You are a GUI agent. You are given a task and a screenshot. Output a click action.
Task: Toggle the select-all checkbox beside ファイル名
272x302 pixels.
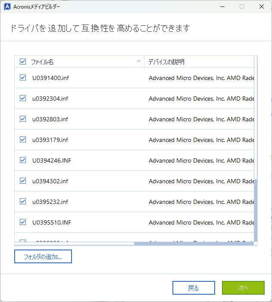tap(23, 62)
